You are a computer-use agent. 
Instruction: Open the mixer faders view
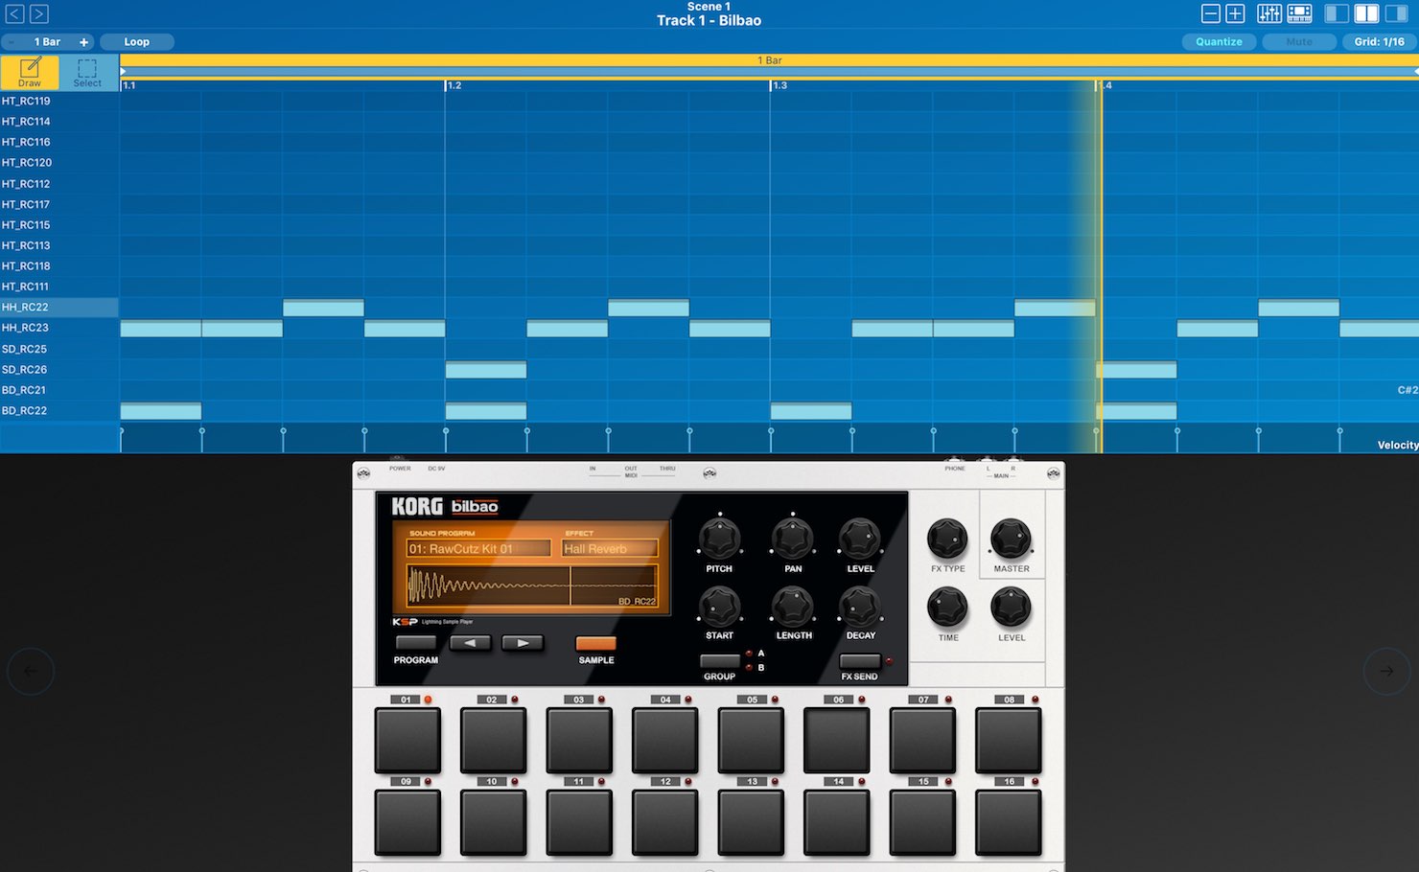pos(1269,13)
